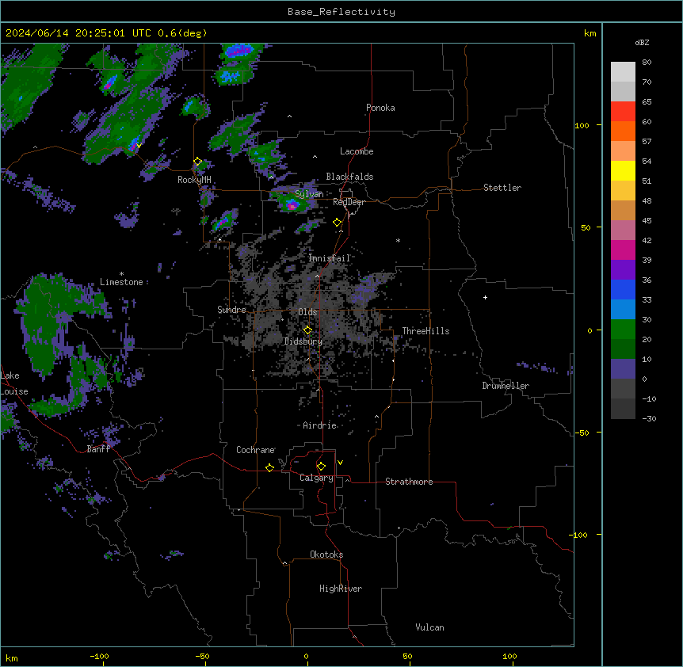Click the Limestone label
Screen dimensions: 683x667
[121, 282]
